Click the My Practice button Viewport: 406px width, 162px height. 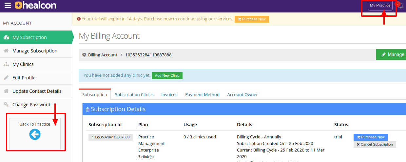point(380,5)
